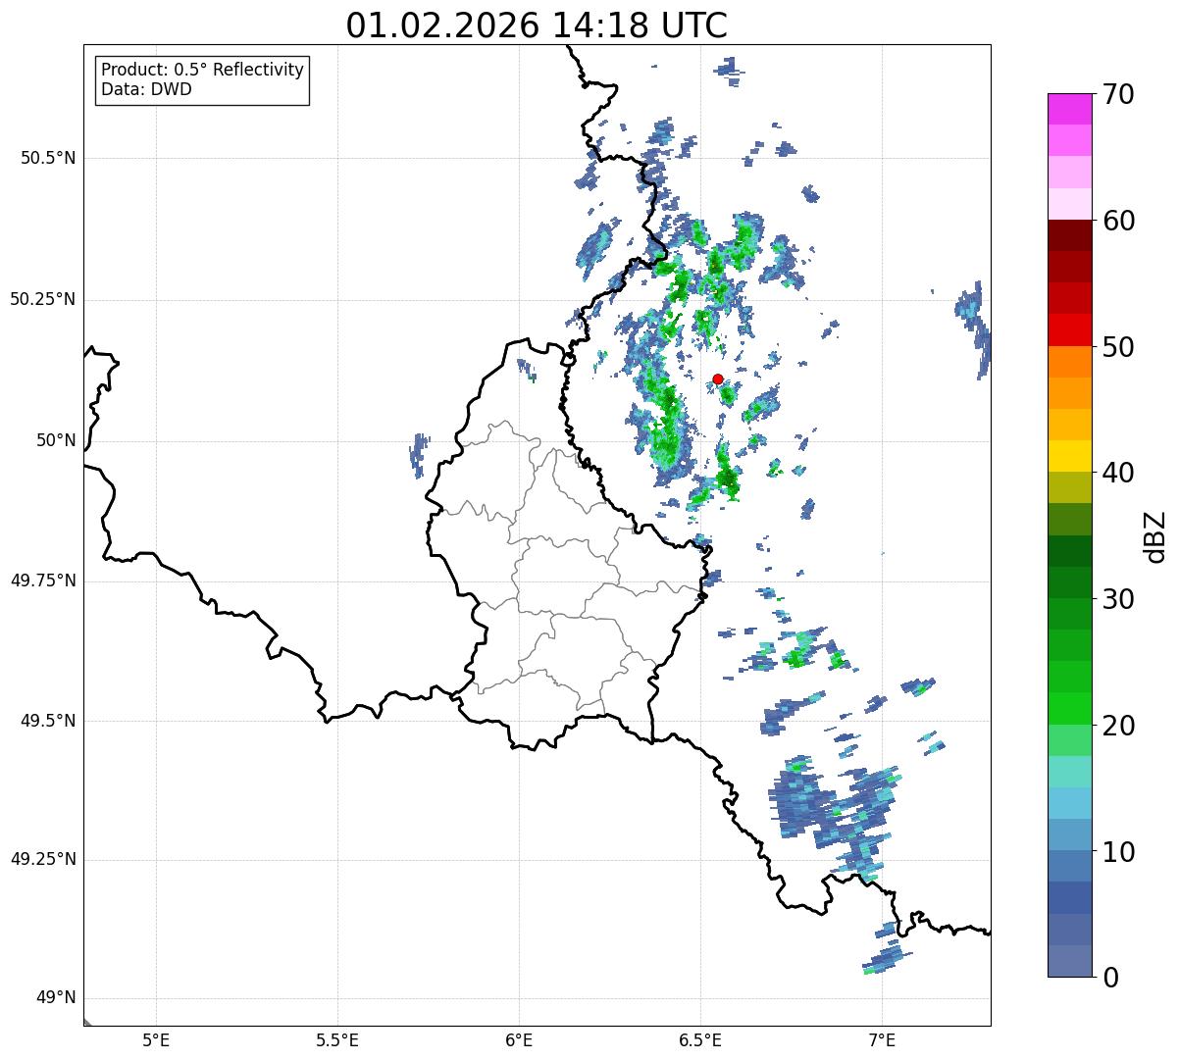Click the '6.5°E' longitude label
The width and height of the screenshot is (1179, 1060).
[x=700, y=1039]
